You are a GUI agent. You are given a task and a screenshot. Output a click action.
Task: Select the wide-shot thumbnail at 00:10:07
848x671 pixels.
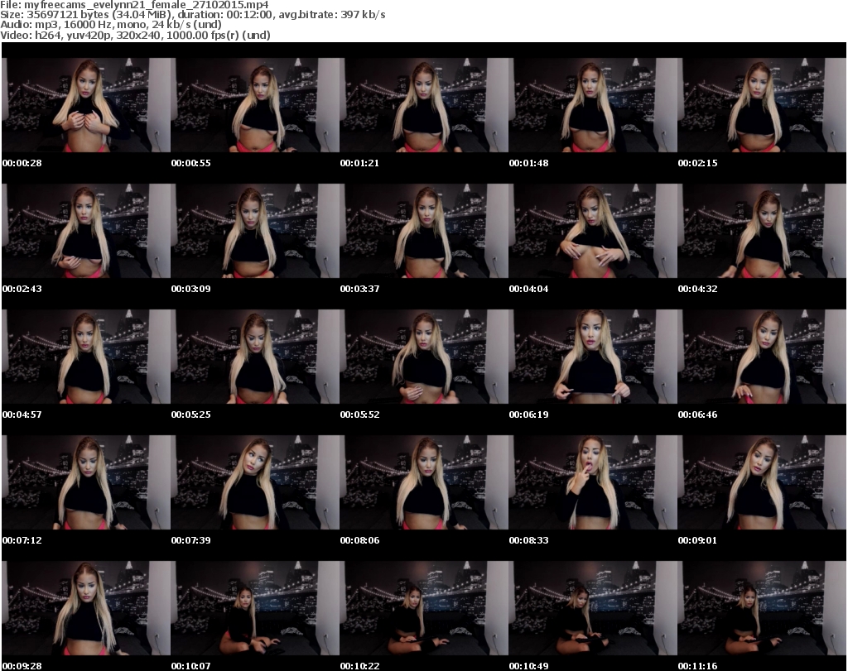255,608
